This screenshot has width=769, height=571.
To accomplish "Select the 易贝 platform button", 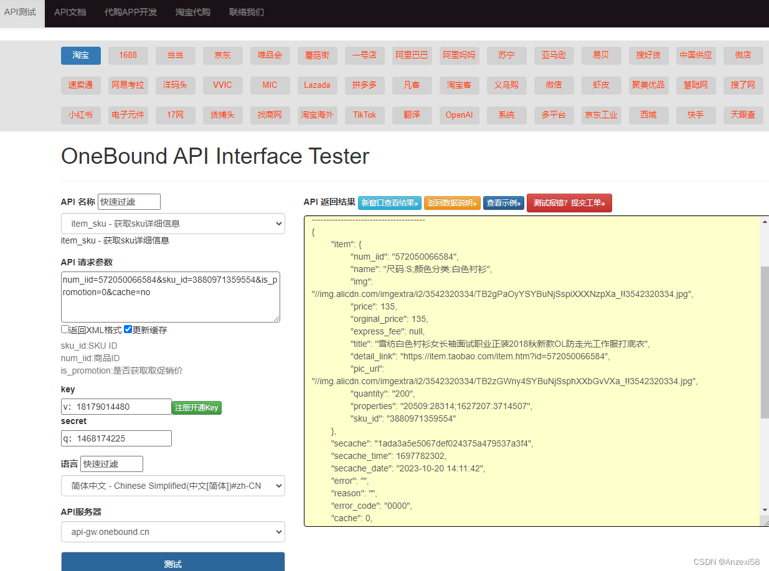I will (x=602, y=55).
